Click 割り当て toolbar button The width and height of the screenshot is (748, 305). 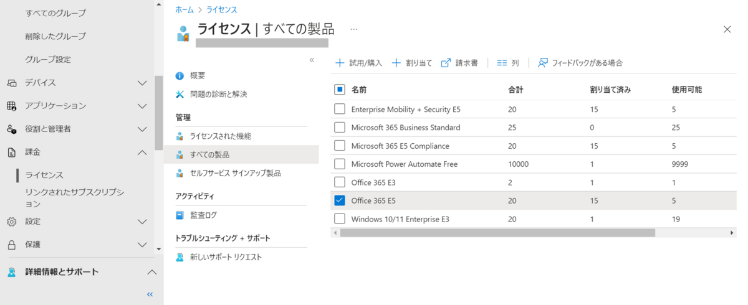click(411, 63)
